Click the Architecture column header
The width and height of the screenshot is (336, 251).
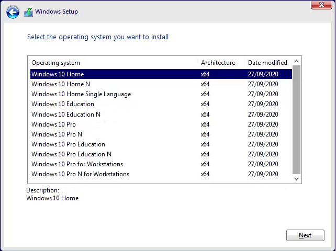218,63
